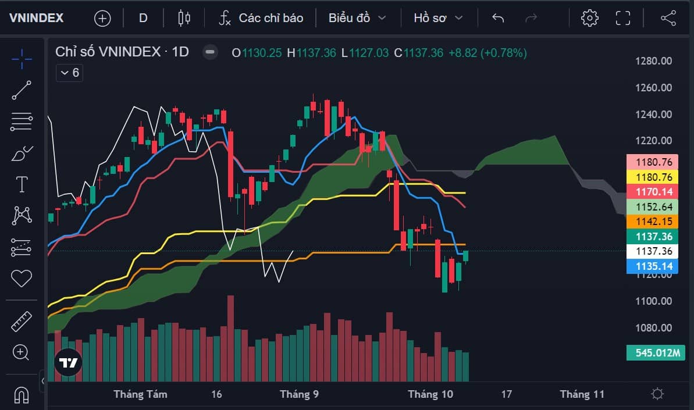This screenshot has width=694, height=410.
Task: Change the candlestick chart style
Action: click(x=184, y=18)
